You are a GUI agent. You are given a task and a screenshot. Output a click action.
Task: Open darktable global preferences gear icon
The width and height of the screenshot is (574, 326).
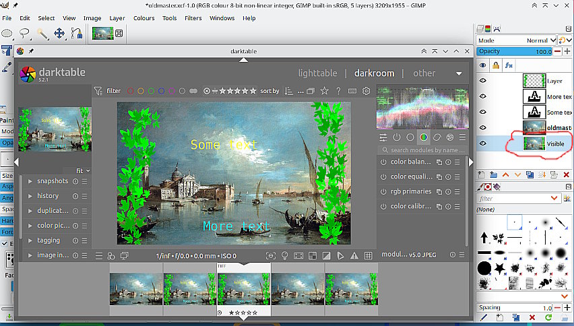(x=366, y=91)
